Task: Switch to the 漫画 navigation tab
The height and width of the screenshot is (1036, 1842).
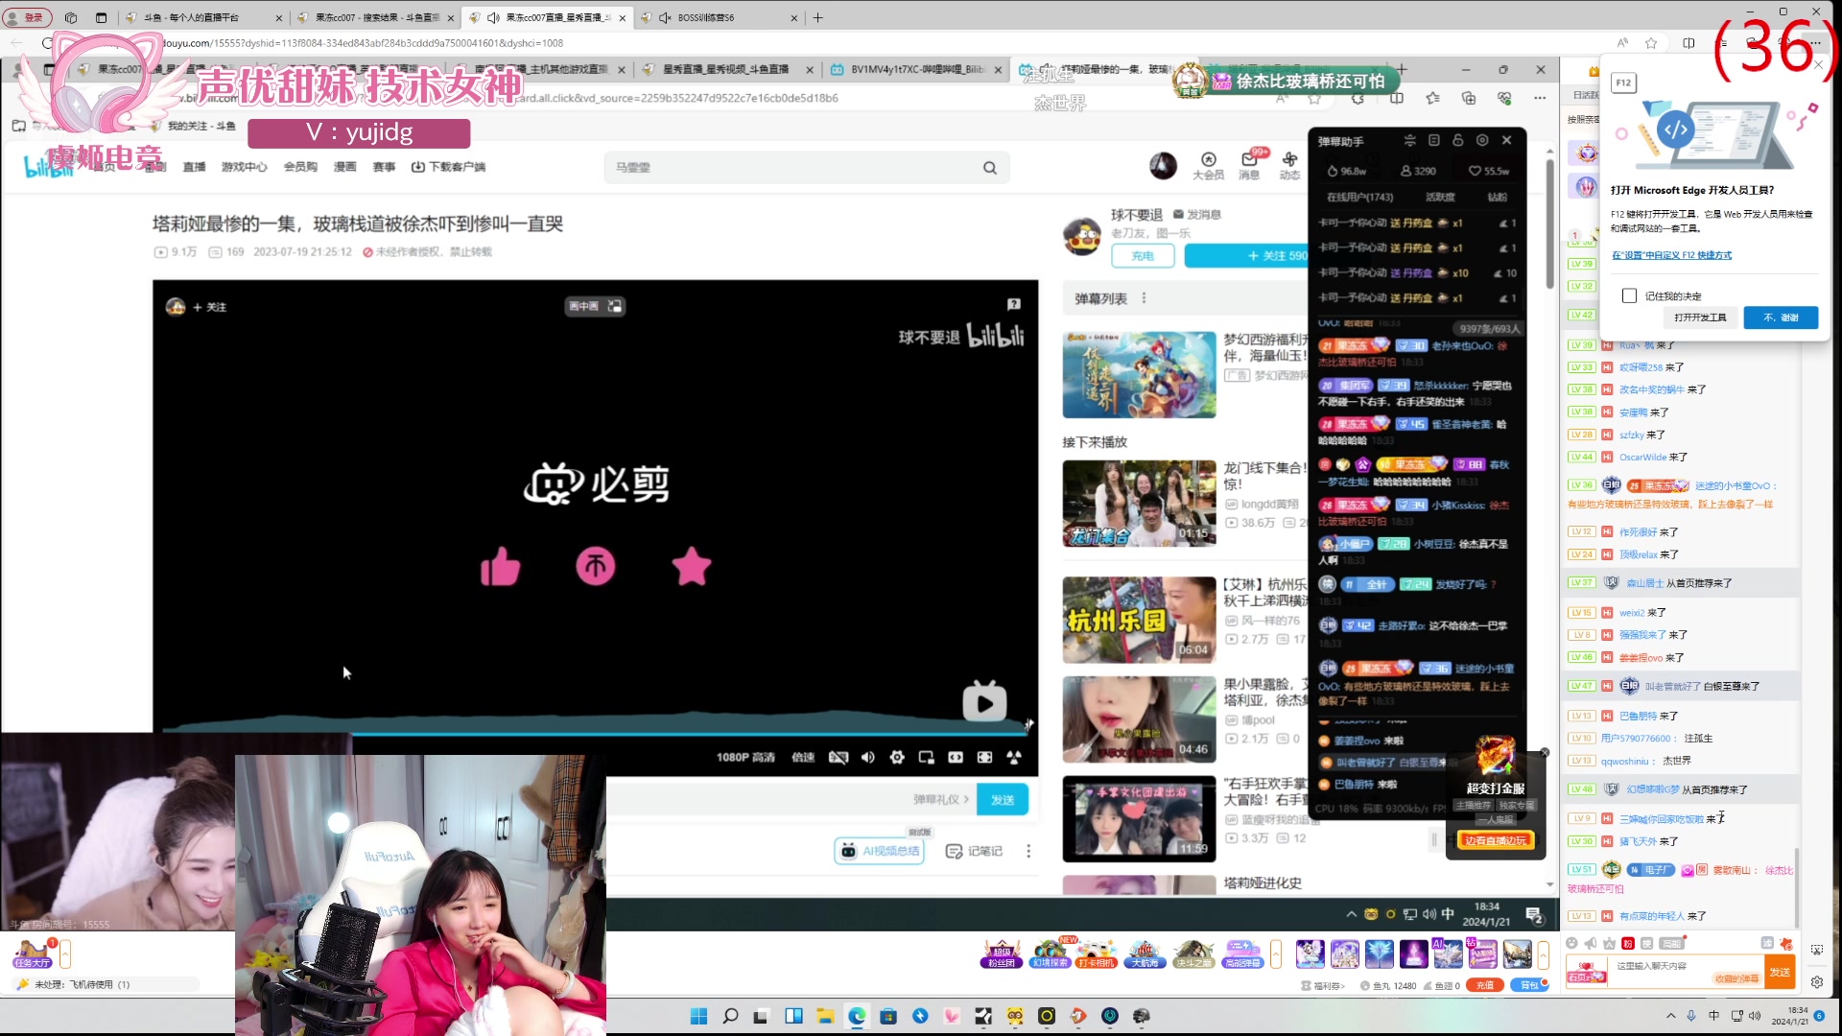Action: [x=344, y=166]
